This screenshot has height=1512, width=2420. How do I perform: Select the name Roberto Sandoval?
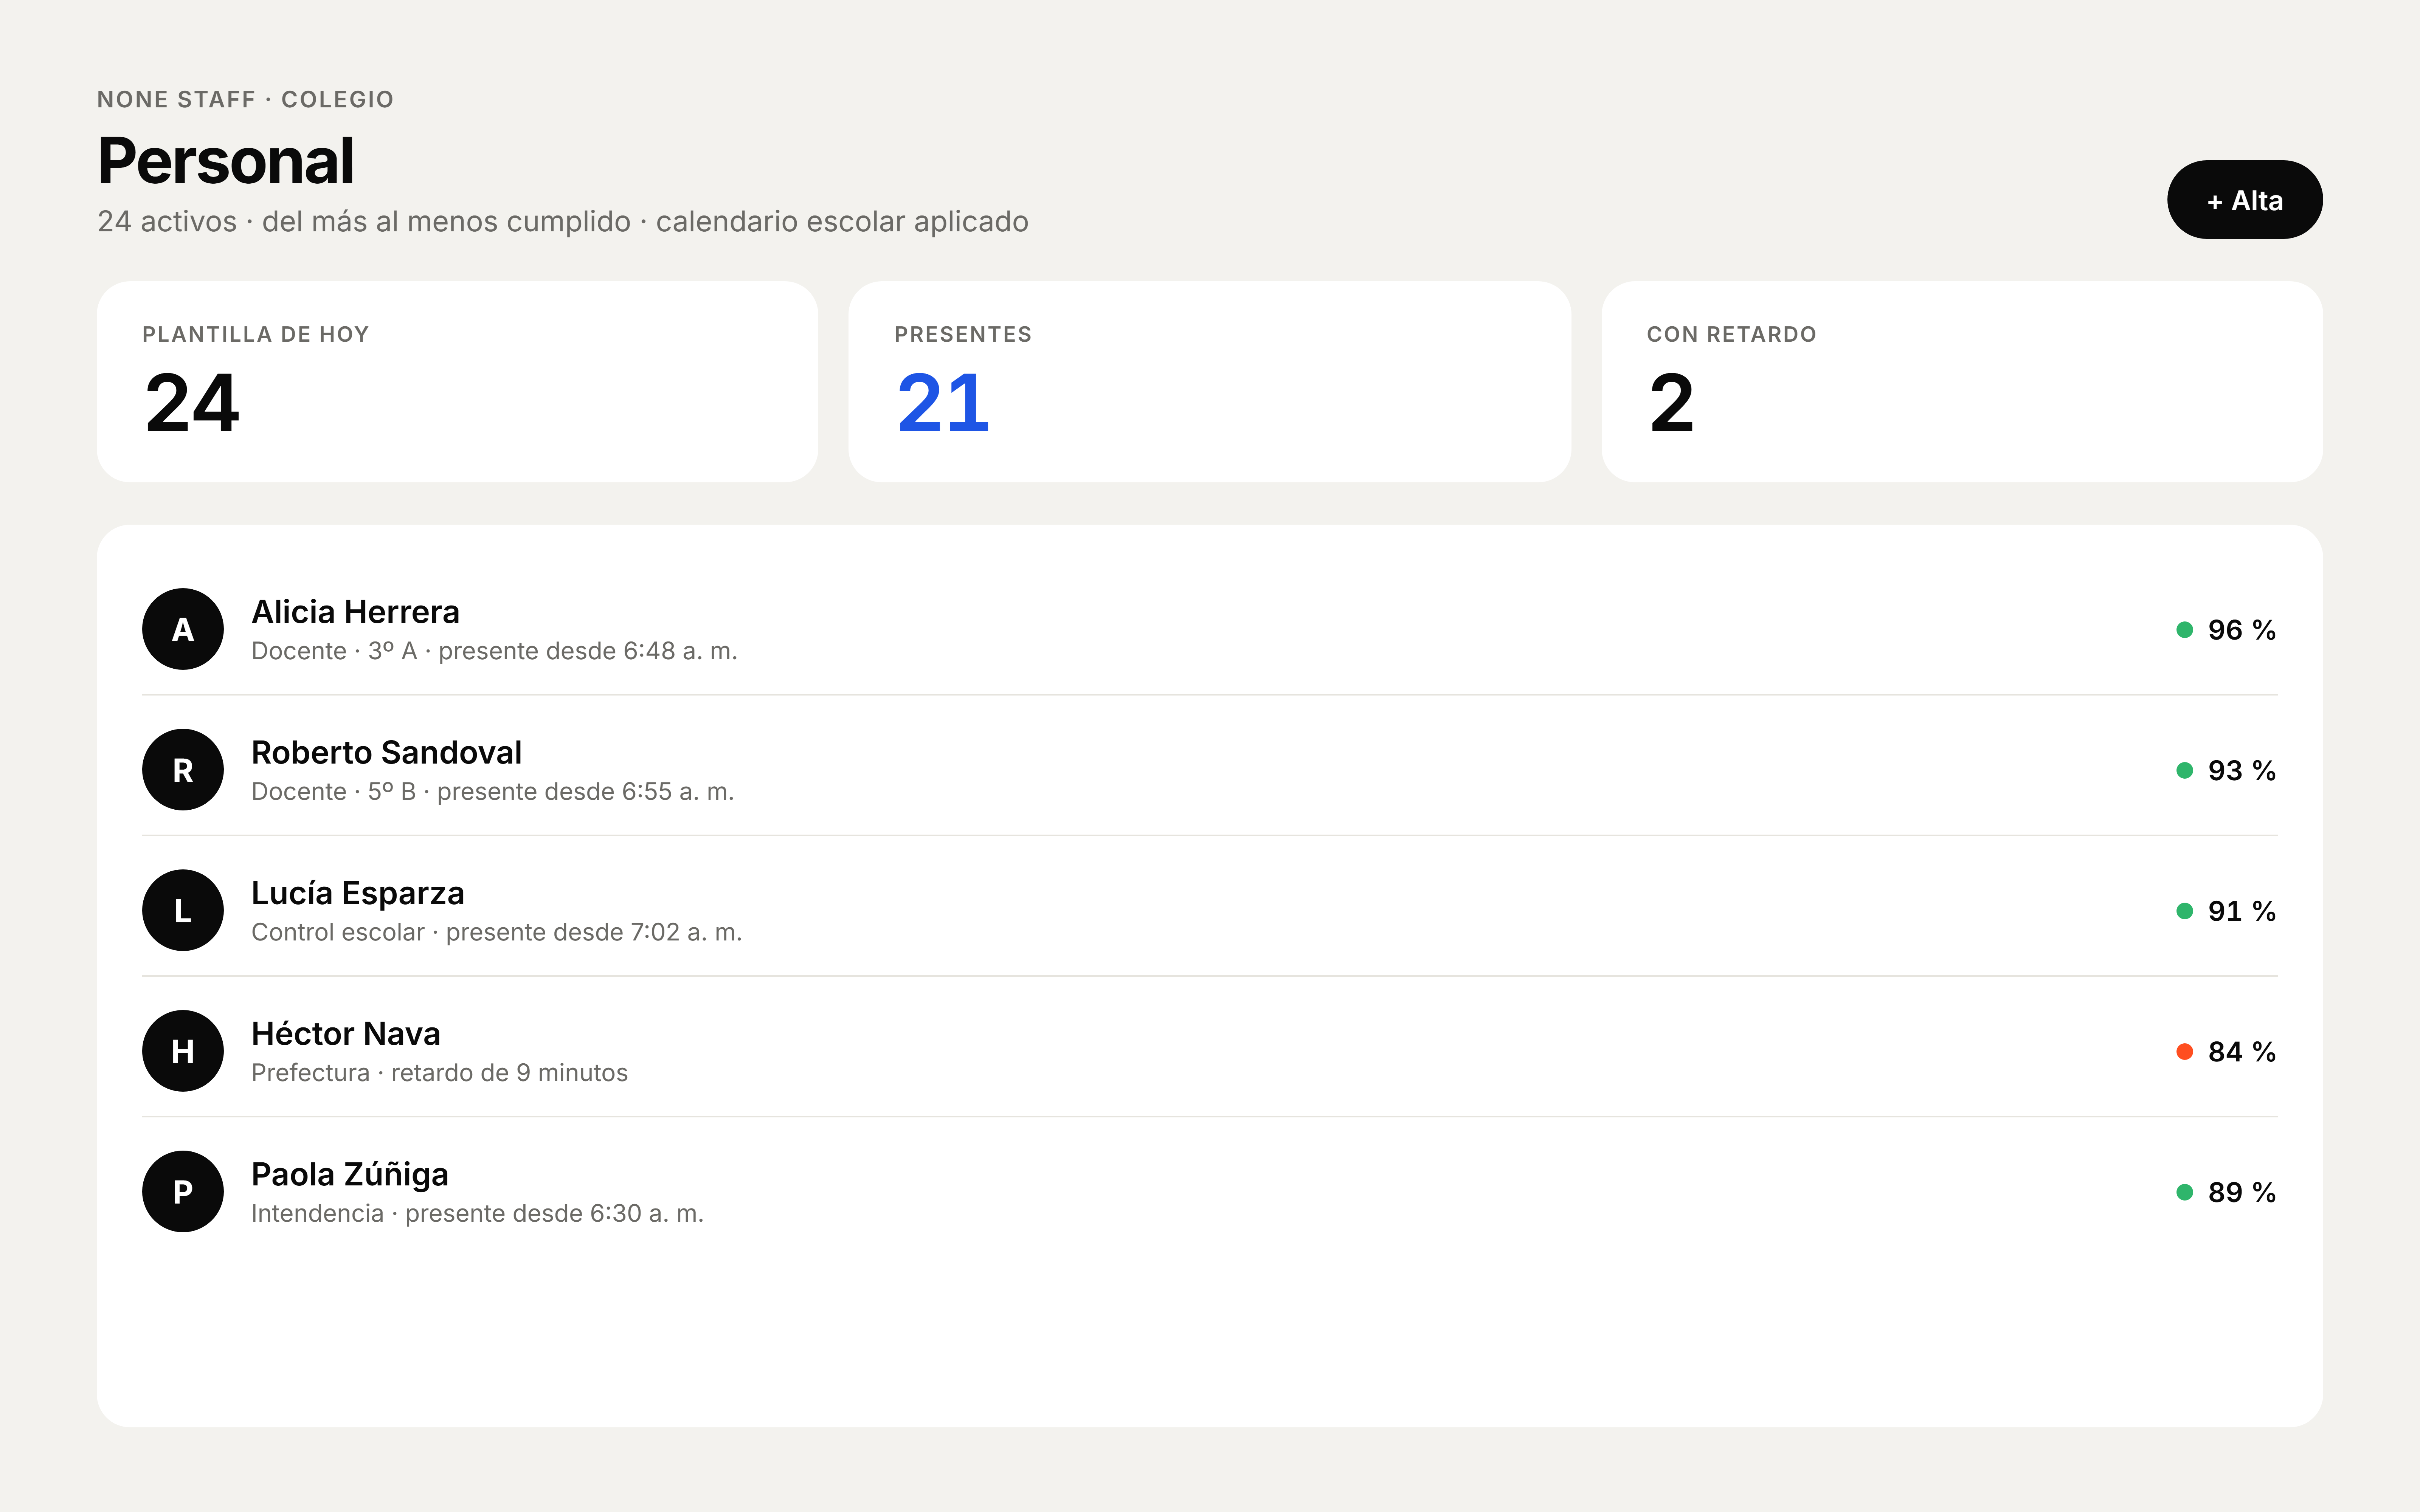386,753
